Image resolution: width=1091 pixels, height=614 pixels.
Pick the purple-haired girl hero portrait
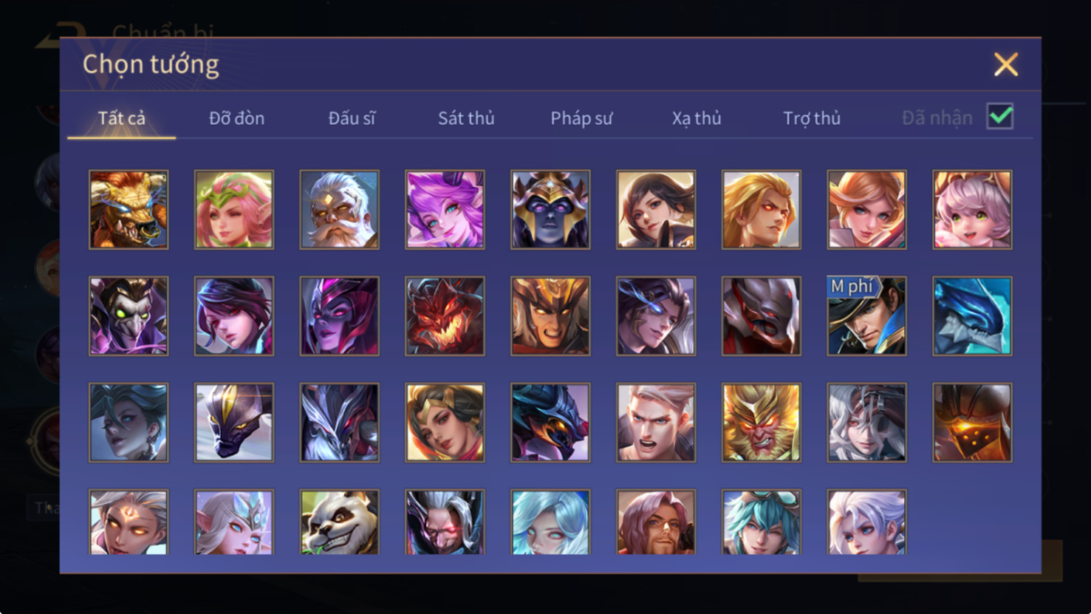point(445,210)
